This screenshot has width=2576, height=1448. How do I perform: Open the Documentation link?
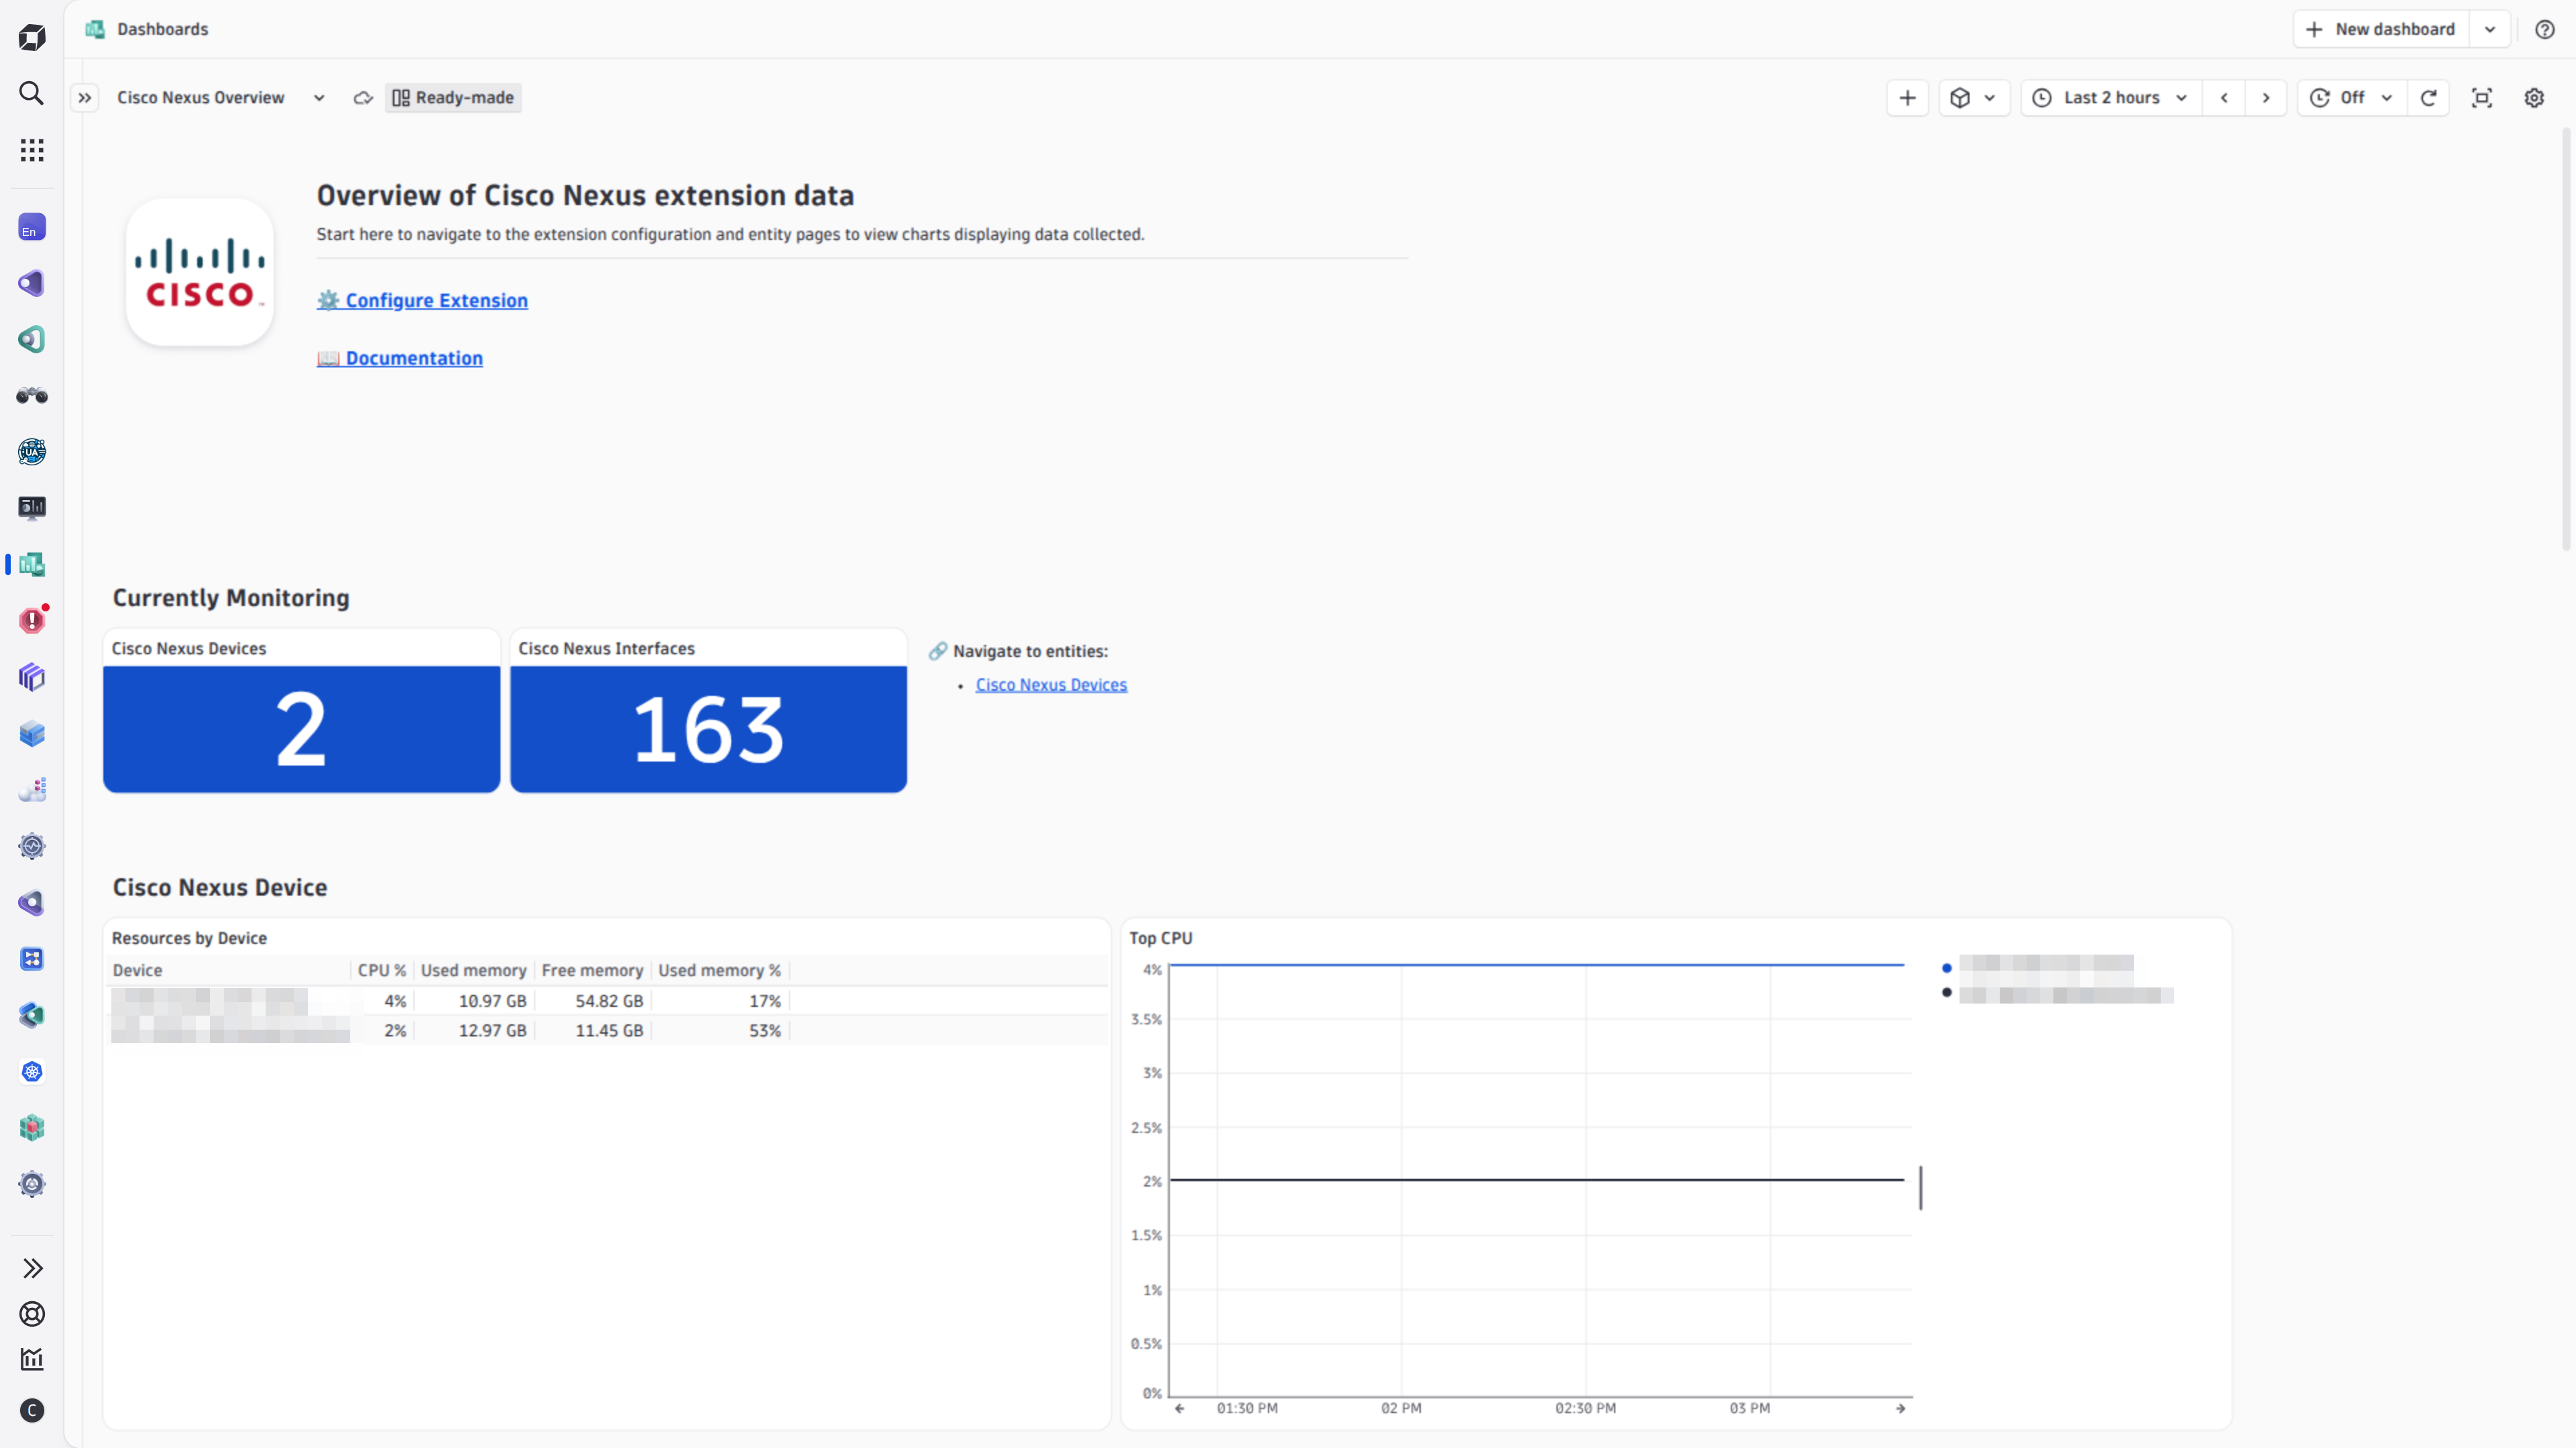coord(400,359)
